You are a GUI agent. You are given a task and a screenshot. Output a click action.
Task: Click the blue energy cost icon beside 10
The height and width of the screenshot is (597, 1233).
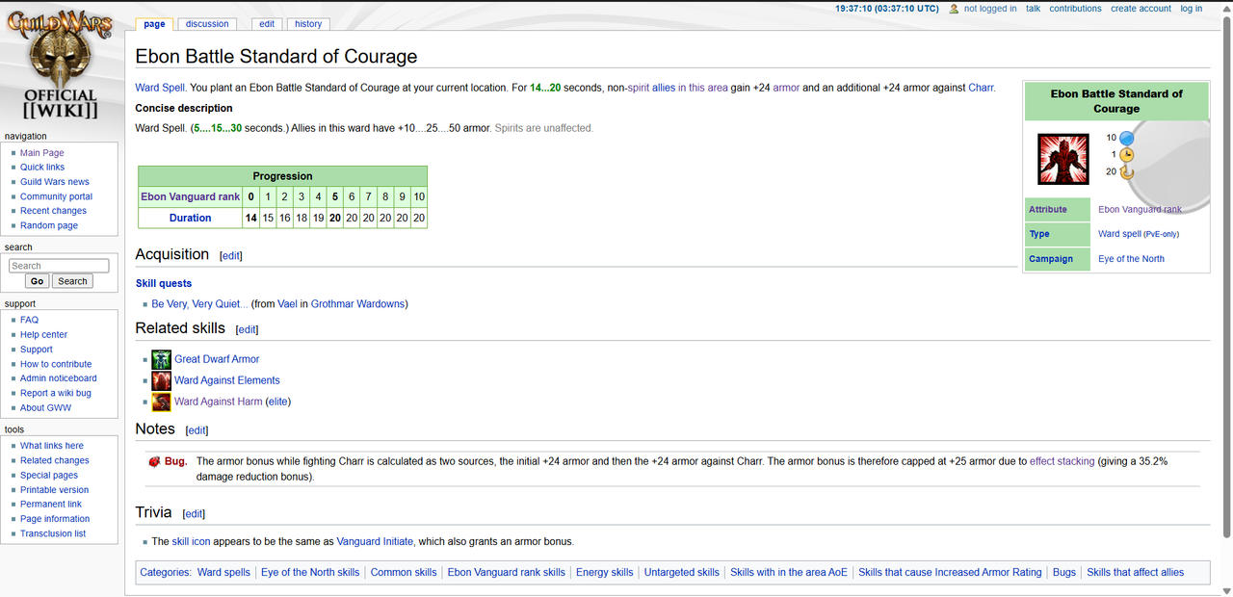tap(1126, 138)
